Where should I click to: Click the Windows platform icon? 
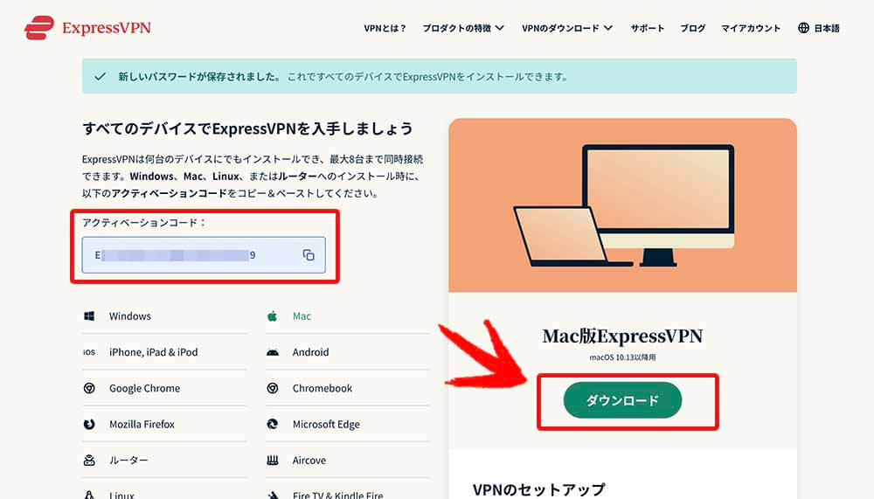tap(88, 316)
